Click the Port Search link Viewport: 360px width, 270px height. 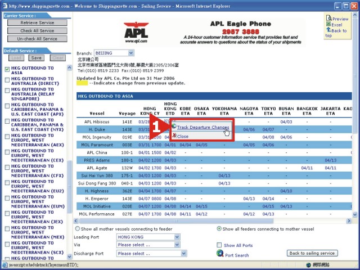tap(237, 255)
